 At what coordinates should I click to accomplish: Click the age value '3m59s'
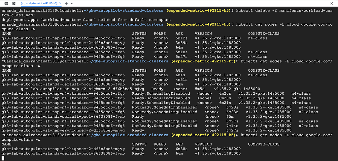pos(182,43)
